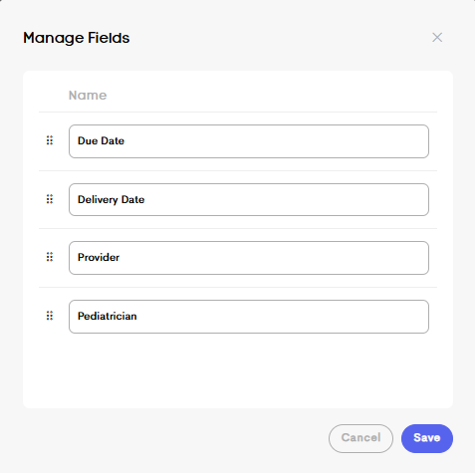The height and width of the screenshot is (473, 475).
Task: Select the drag handle next to Provider
Action: 50,257
